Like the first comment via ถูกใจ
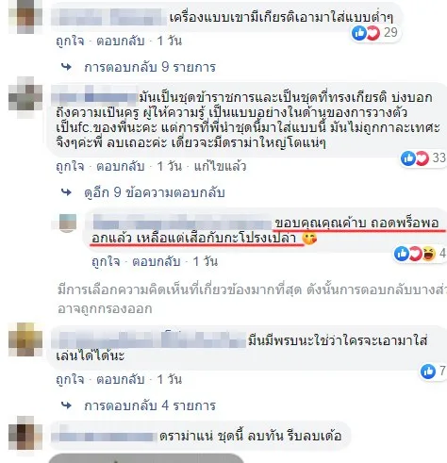The height and width of the screenshot is (463, 447). click(x=70, y=41)
